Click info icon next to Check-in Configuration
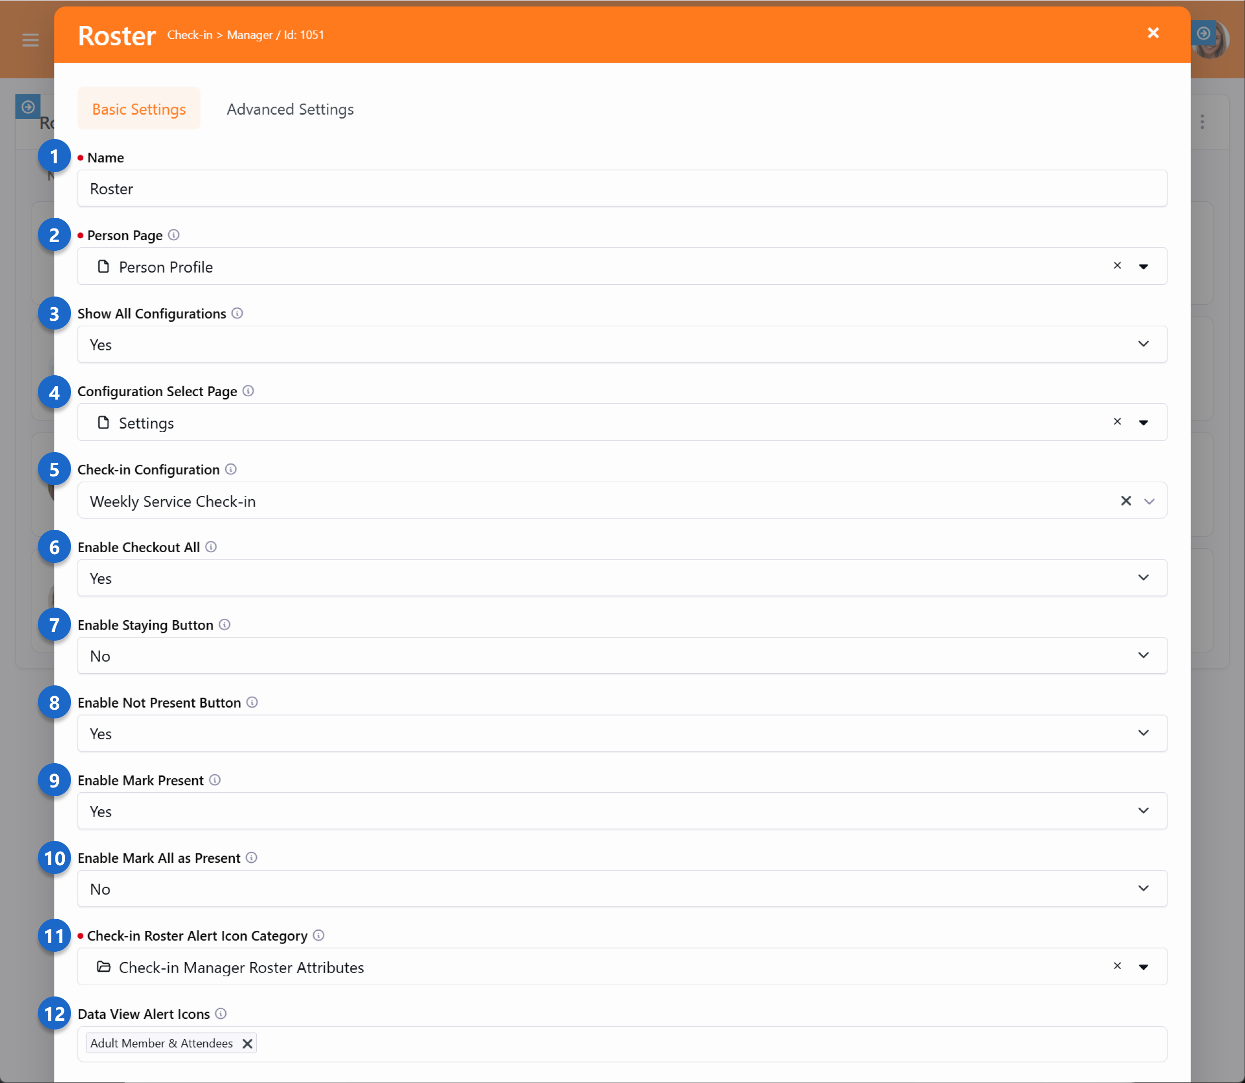 click(231, 469)
